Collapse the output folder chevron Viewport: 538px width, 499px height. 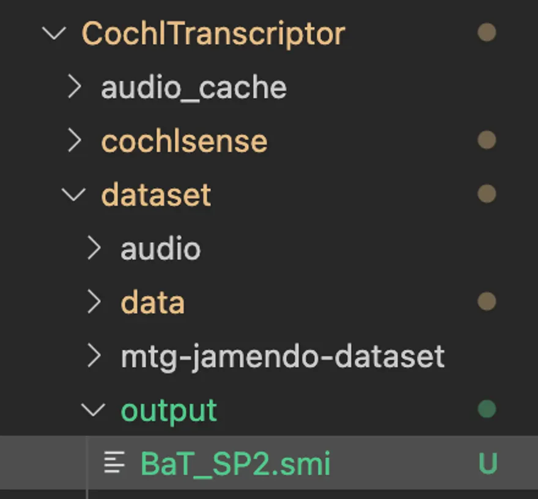click(94, 410)
